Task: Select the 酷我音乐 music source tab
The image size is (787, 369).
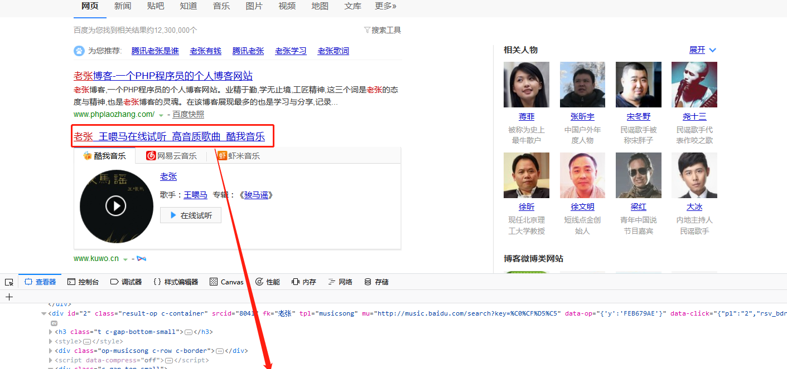Action: click(x=104, y=156)
